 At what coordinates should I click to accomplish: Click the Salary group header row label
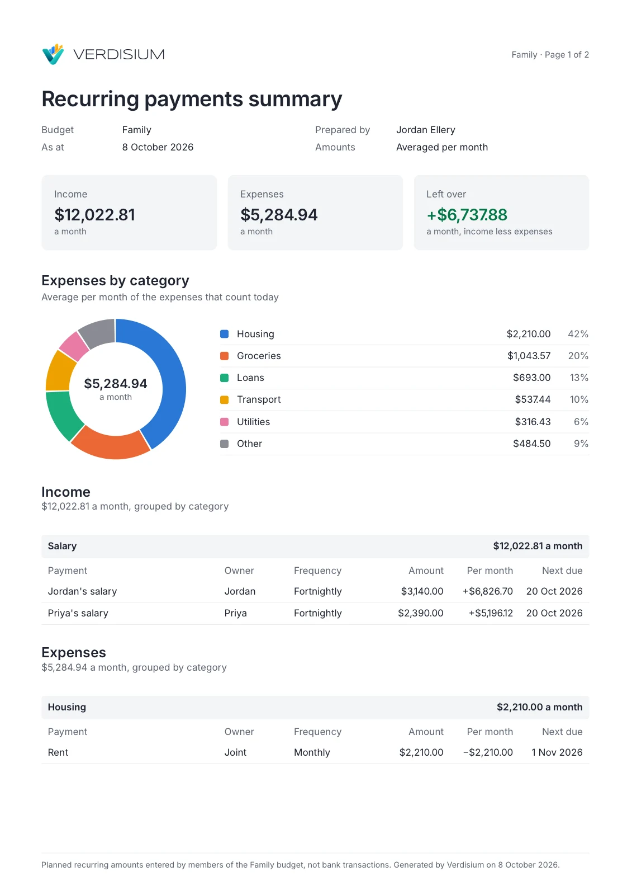pyautogui.click(x=62, y=546)
